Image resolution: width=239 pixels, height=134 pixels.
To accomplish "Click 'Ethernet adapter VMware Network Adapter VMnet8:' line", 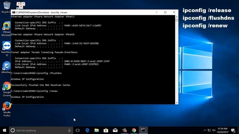I will (x=43, y=35).
